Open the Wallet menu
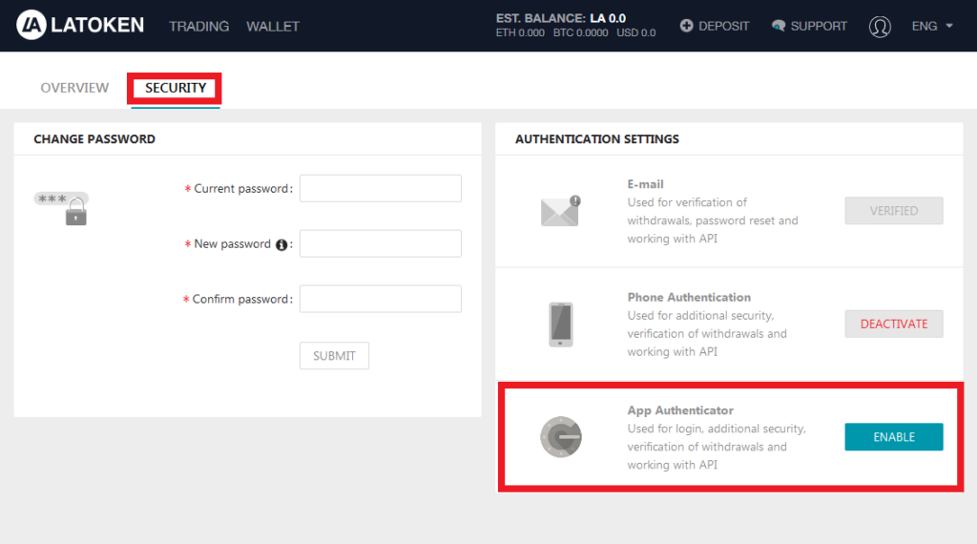The image size is (977, 544). (x=273, y=27)
